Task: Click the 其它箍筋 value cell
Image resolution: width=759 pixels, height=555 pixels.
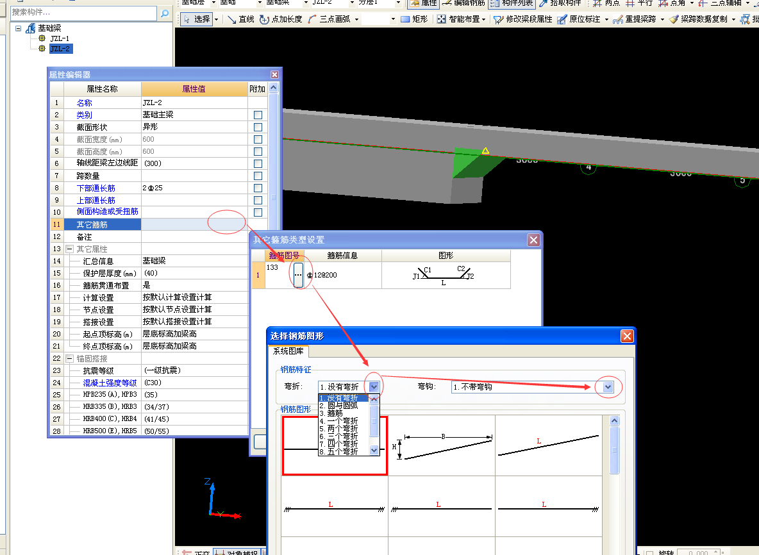Action: (x=194, y=224)
